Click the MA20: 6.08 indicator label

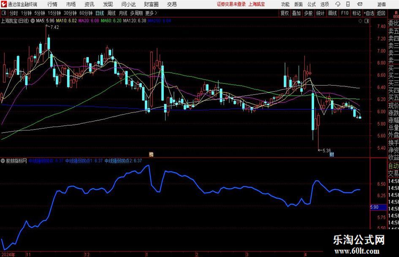pyautogui.click(x=89, y=21)
